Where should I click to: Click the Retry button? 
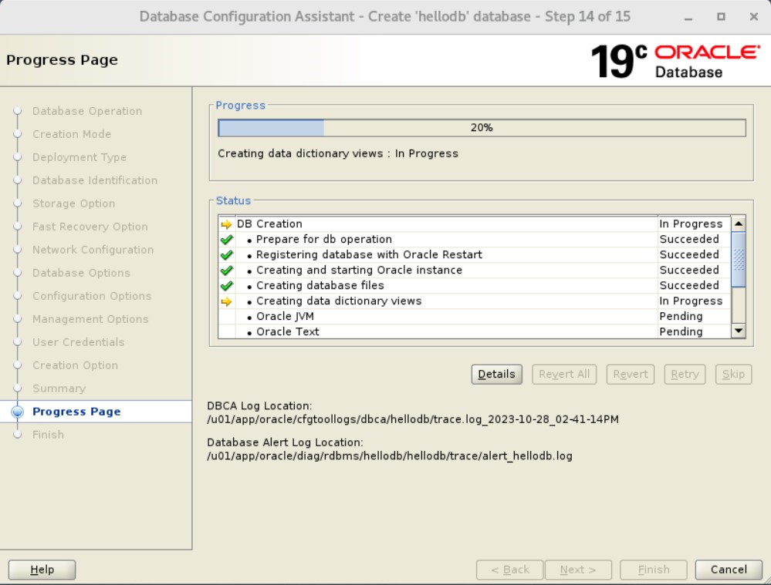pos(685,375)
